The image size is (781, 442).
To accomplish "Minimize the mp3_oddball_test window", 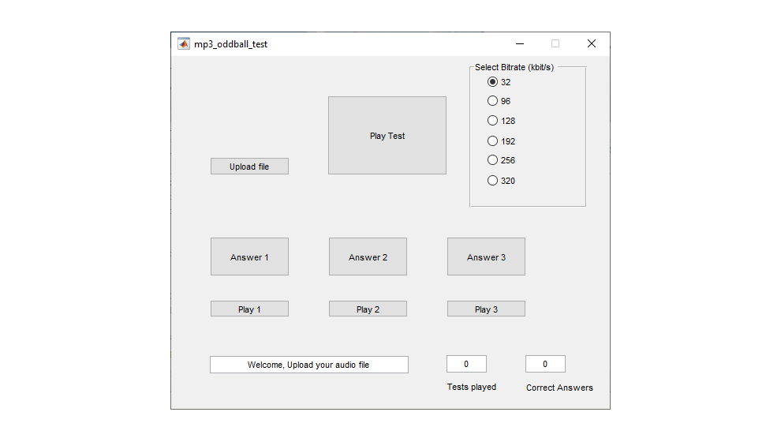I will tap(520, 44).
